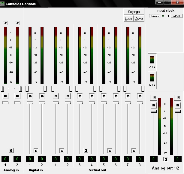Viewport: 184px width, 174px height.
Task: Click the Console3 app icon in title bar
Action: tap(3, 4)
